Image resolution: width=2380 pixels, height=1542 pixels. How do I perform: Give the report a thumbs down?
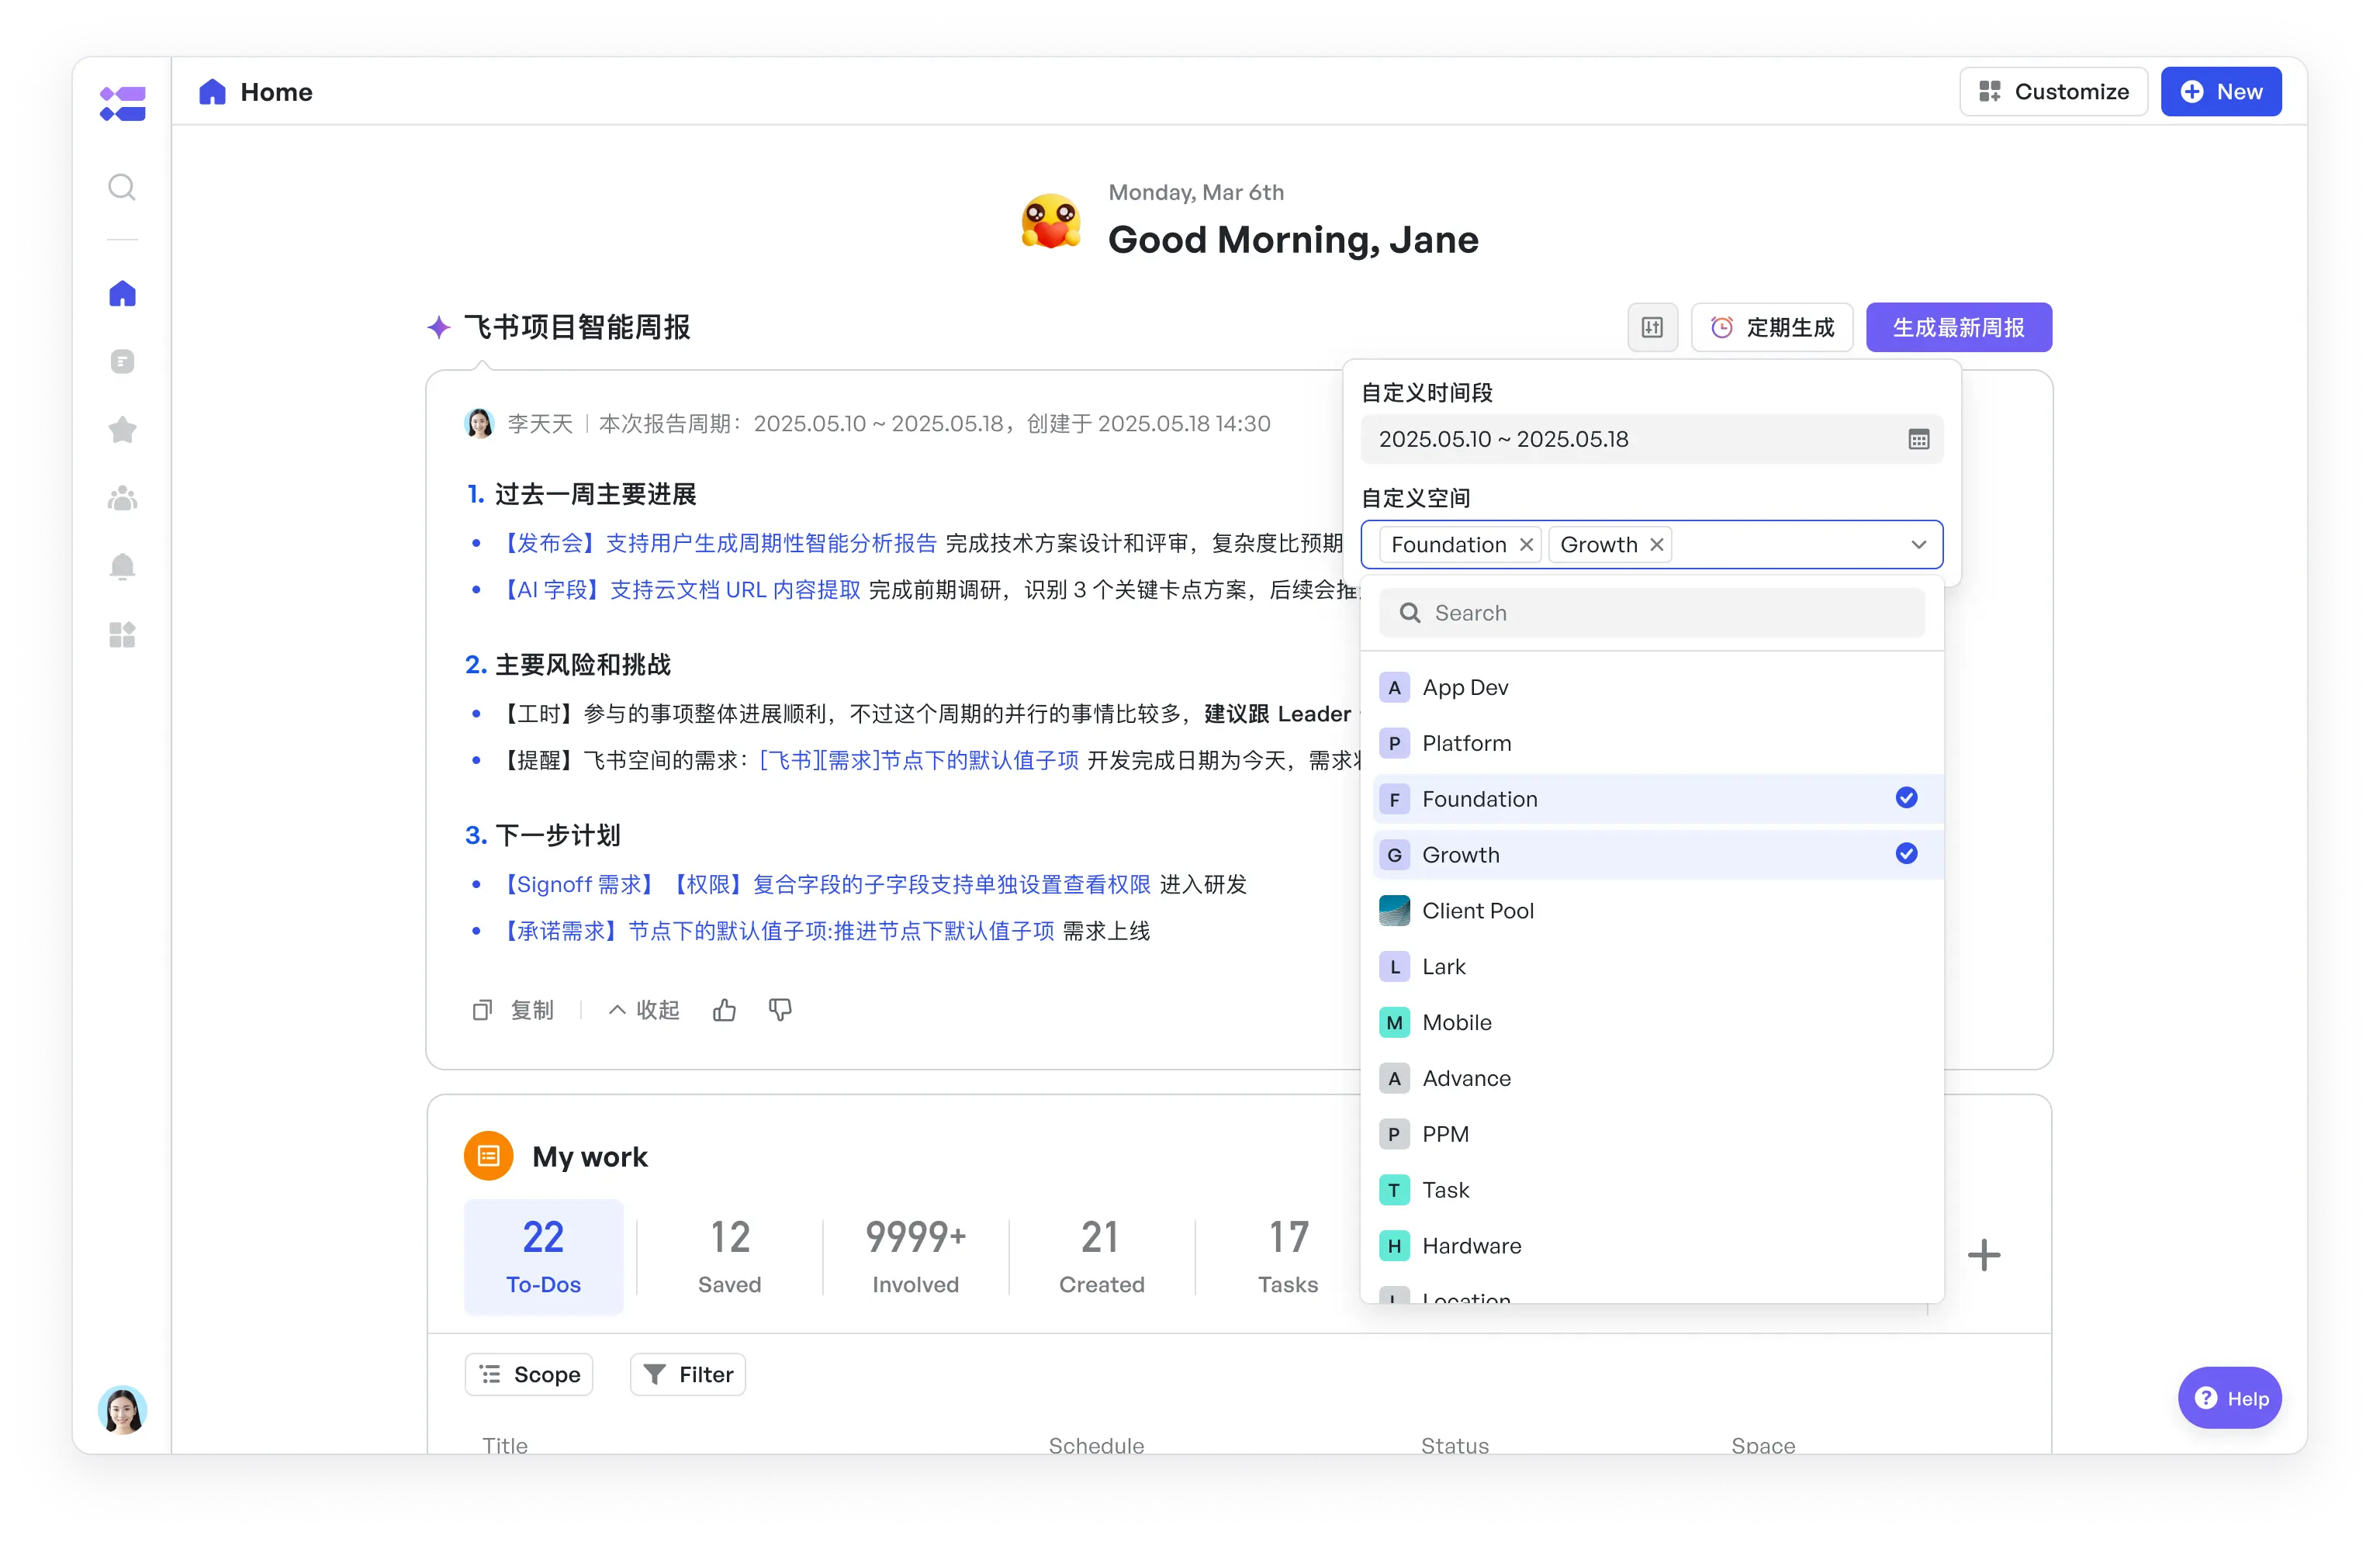780,1010
